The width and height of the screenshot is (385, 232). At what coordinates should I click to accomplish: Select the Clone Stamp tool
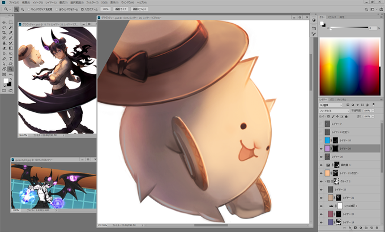pyautogui.click(x=4, y=43)
